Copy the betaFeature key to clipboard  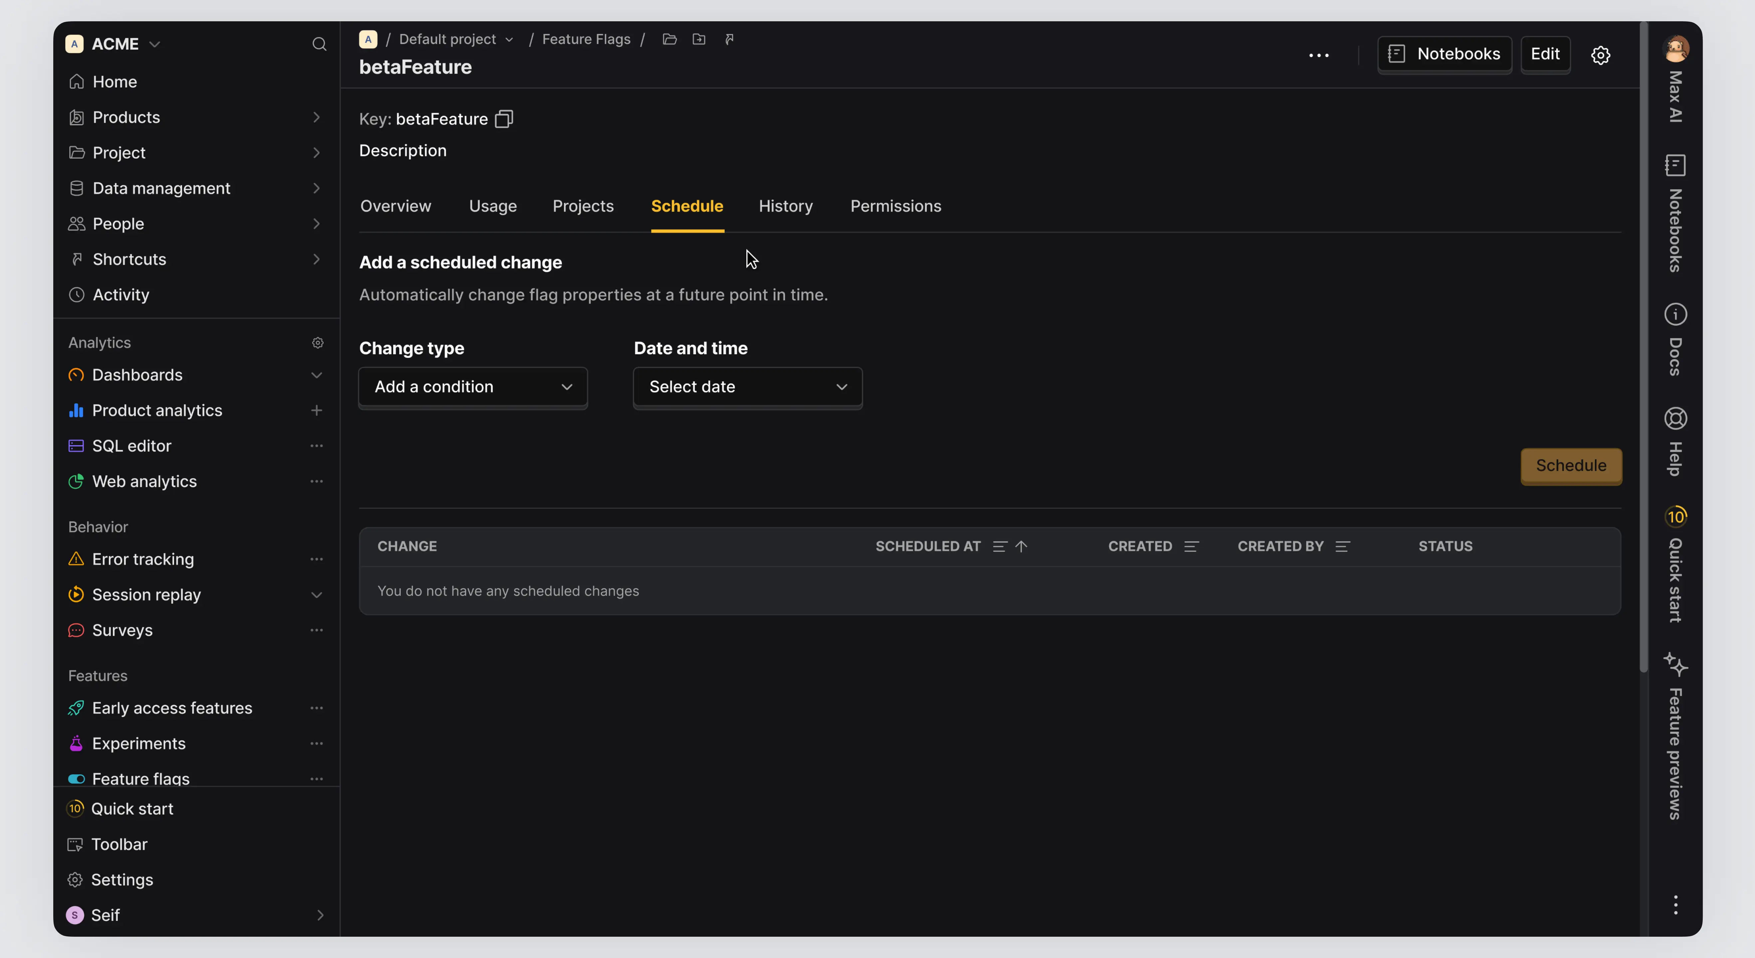(503, 119)
